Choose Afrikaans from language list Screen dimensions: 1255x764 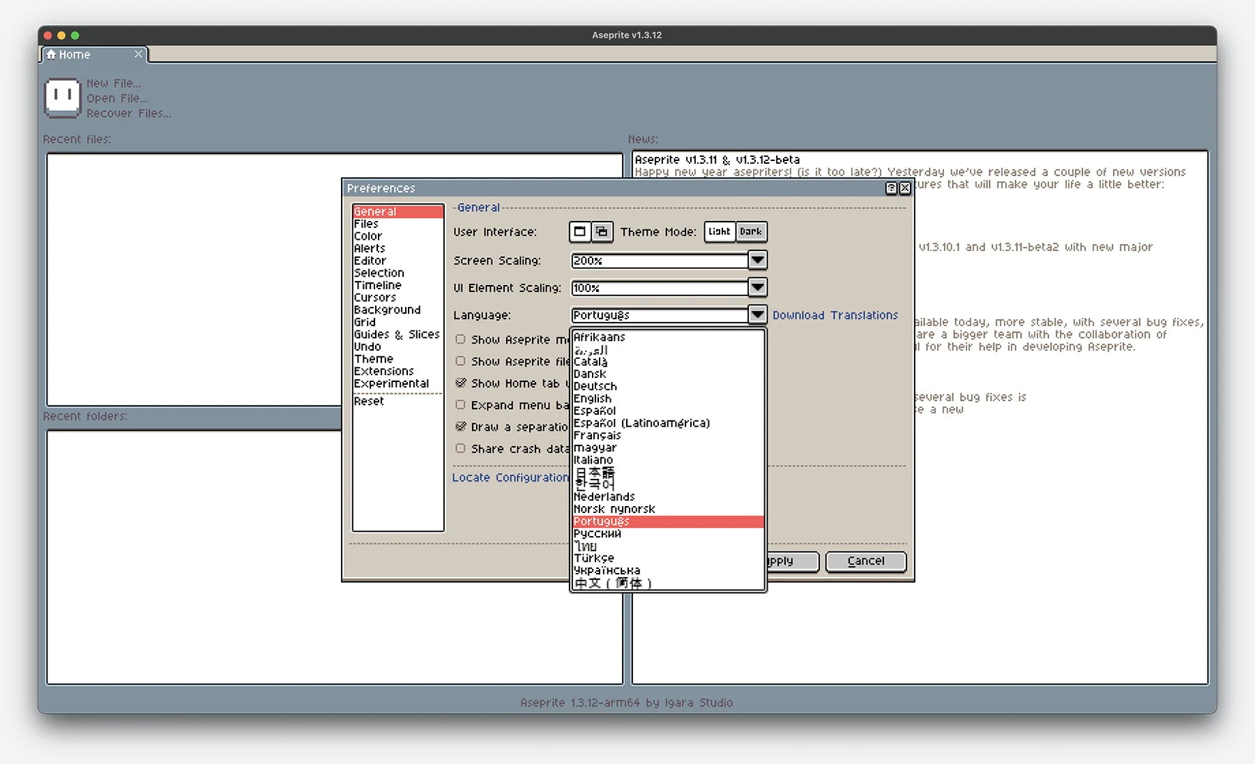click(x=668, y=337)
